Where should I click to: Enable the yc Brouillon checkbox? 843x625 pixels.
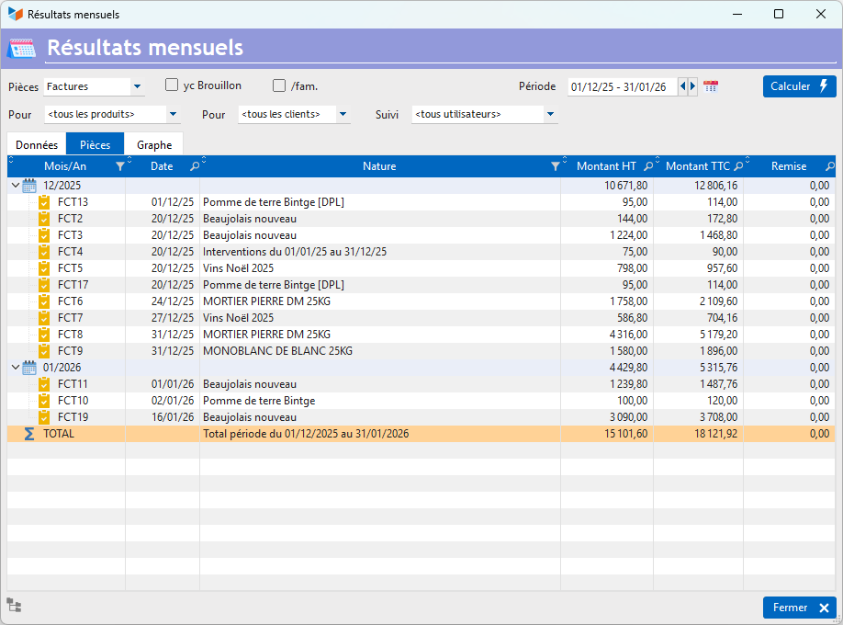pyautogui.click(x=172, y=85)
